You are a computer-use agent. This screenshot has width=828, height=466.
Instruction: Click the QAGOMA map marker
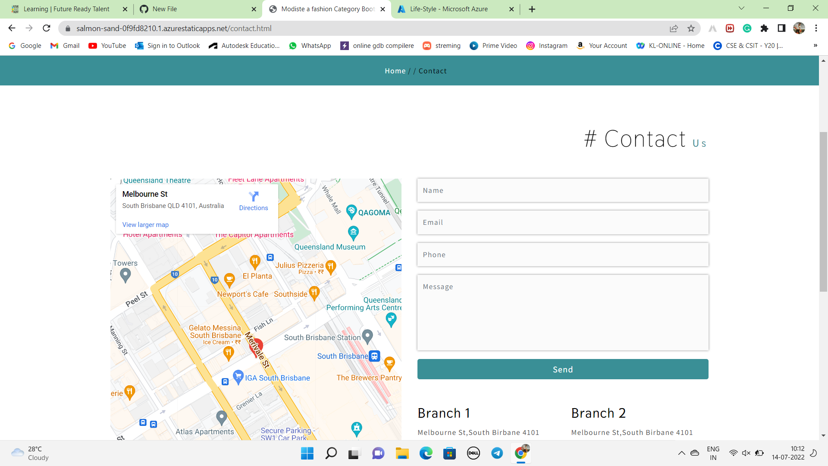[351, 211]
